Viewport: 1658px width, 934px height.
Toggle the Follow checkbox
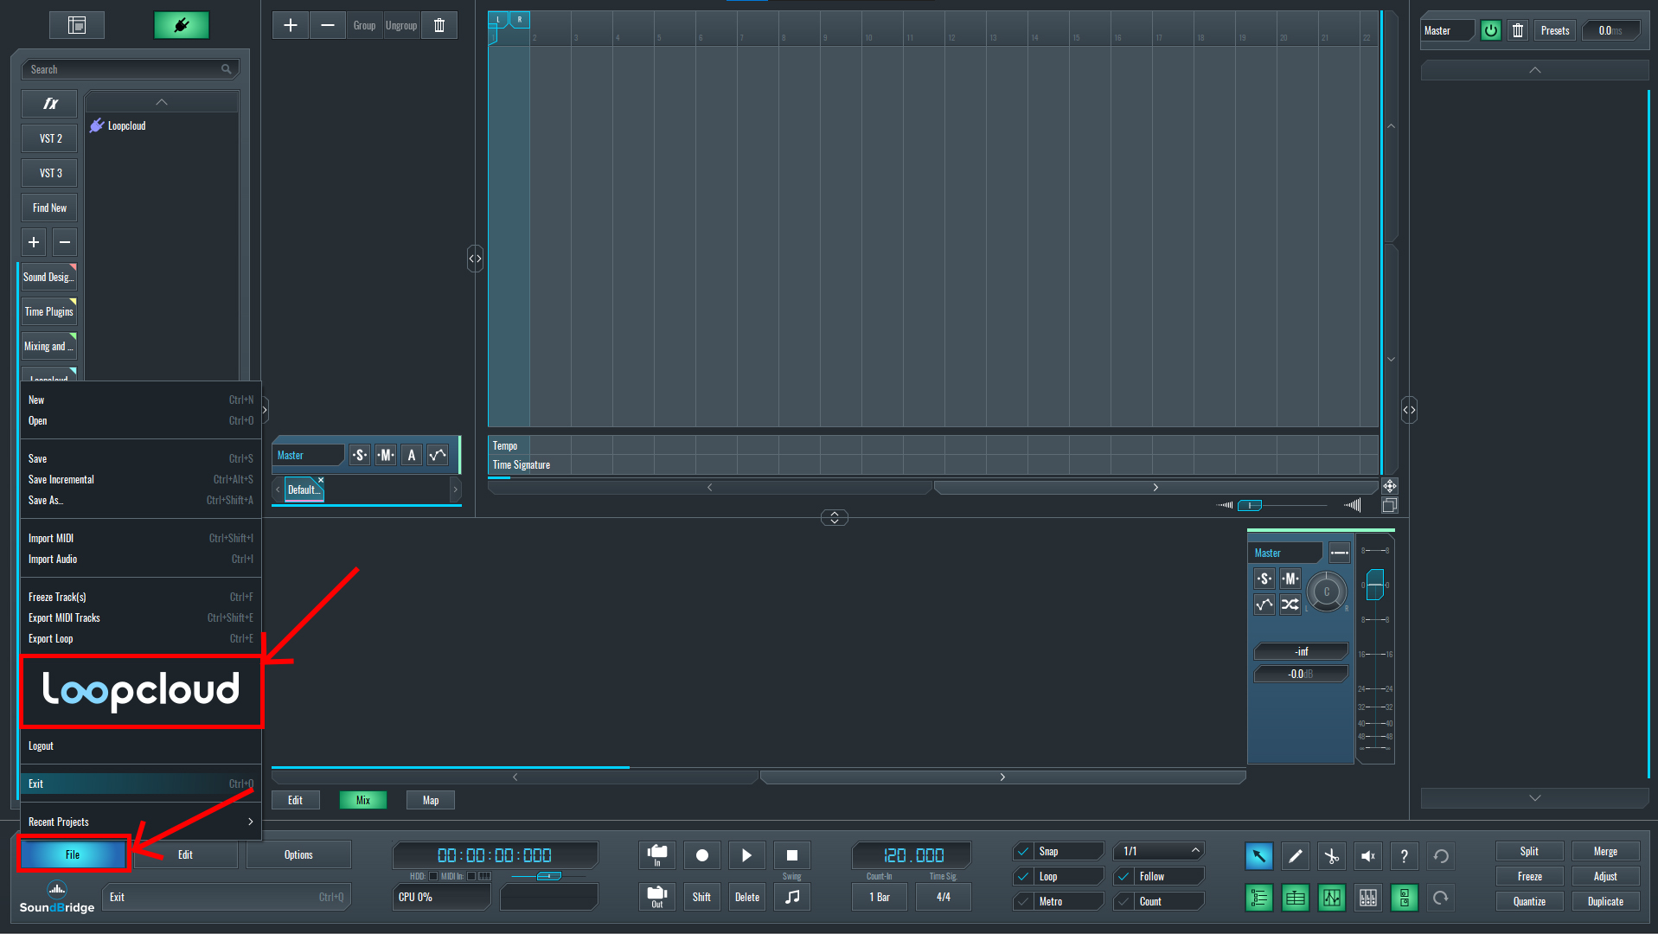[x=1123, y=876]
